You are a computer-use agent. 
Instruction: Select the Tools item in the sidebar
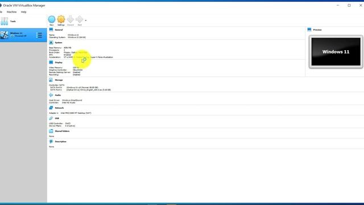click(x=23, y=22)
